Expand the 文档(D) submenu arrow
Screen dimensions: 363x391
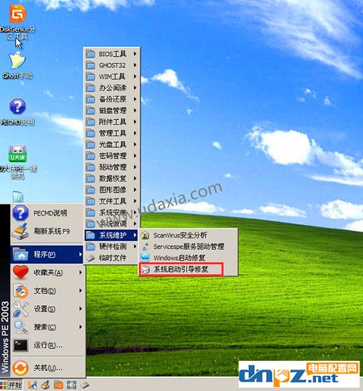(x=81, y=291)
